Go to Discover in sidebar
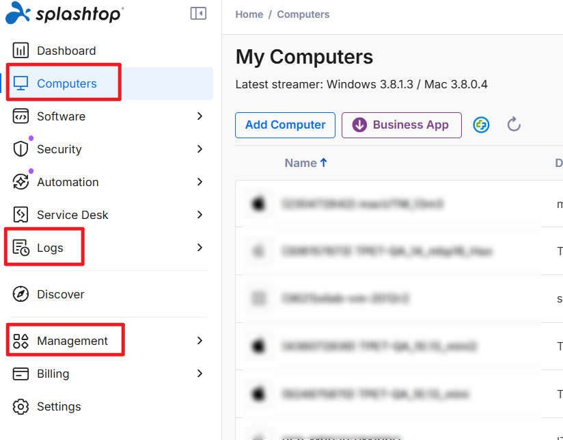This screenshot has width=563, height=440. (61, 294)
